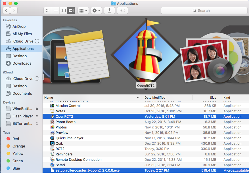249x173 pixels.
Task: Click the Mission Control app icon in list
Action: coord(52,106)
